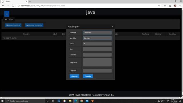Image resolution: width=183 pixels, height=103 pixels.
Task: Select the Teléfono field
Action: coord(97,71)
